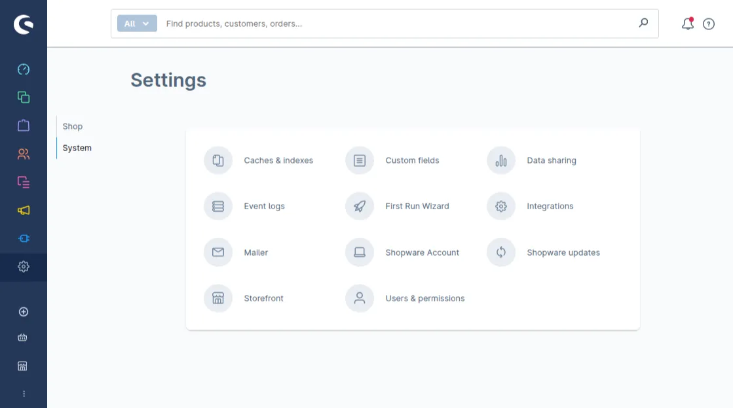Click the Shopware logo in the sidebar
This screenshot has height=408, width=733.
pyautogui.click(x=24, y=24)
